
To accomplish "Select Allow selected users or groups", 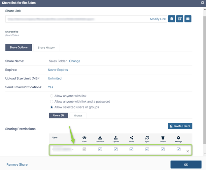I will [51, 107].
